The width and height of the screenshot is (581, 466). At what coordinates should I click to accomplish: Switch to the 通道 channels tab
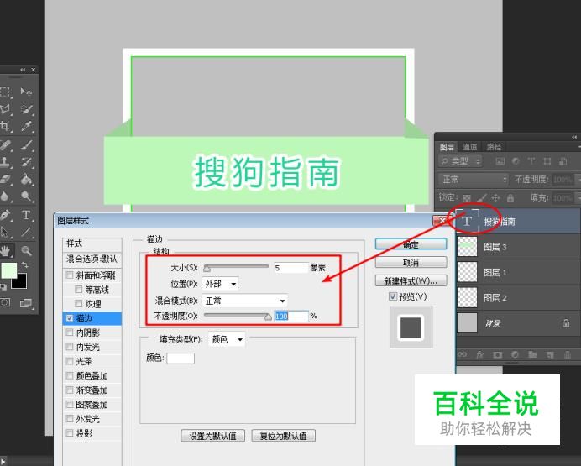click(x=469, y=147)
